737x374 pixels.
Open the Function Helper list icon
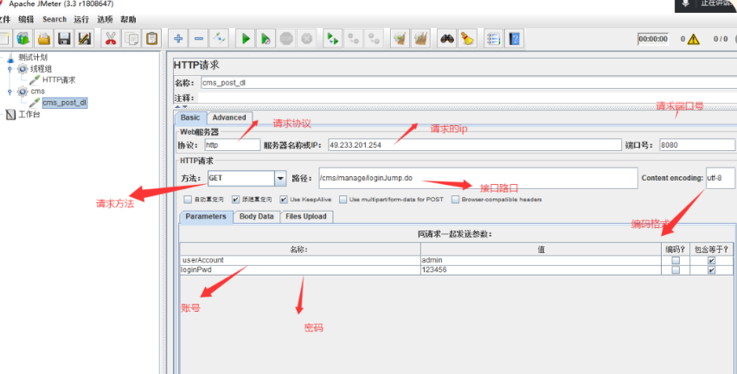click(x=494, y=39)
